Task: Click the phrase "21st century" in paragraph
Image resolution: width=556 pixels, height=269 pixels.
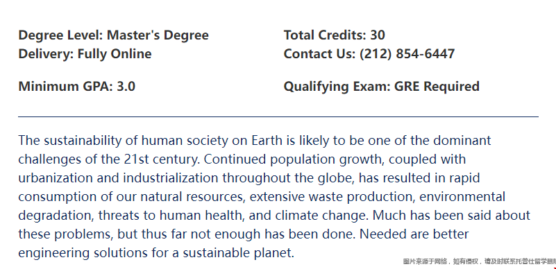Action: tap(161, 159)
